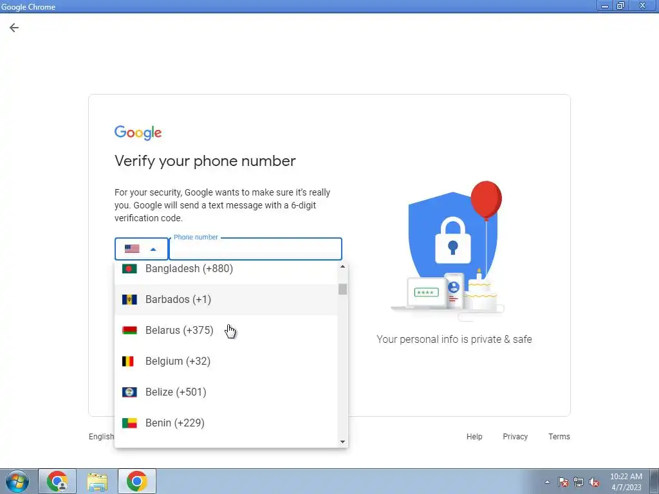
Task: Select Benin (+229) country code
Action: (x=226, y=423)
